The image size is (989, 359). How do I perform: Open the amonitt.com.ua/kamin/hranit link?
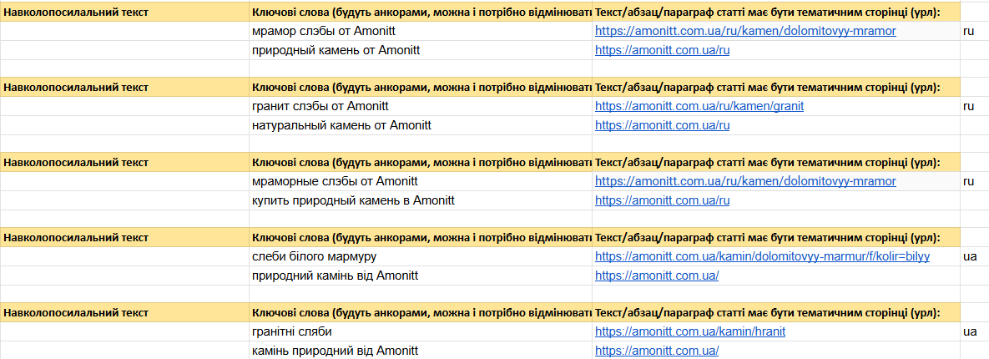point(690,332)
